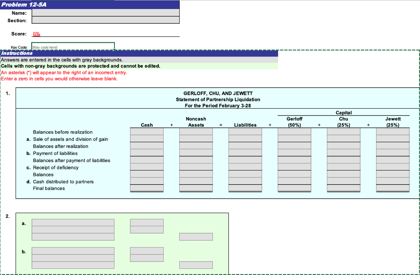Click Cash cell in Receipt of deficiency row
The height and width of the screenshot is (275, 420).
click(x=147, y=167)
